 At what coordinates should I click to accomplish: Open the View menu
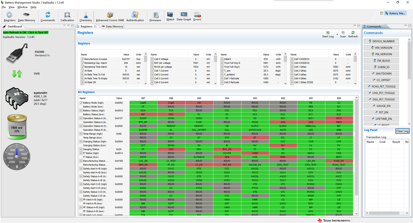(11, 7)
